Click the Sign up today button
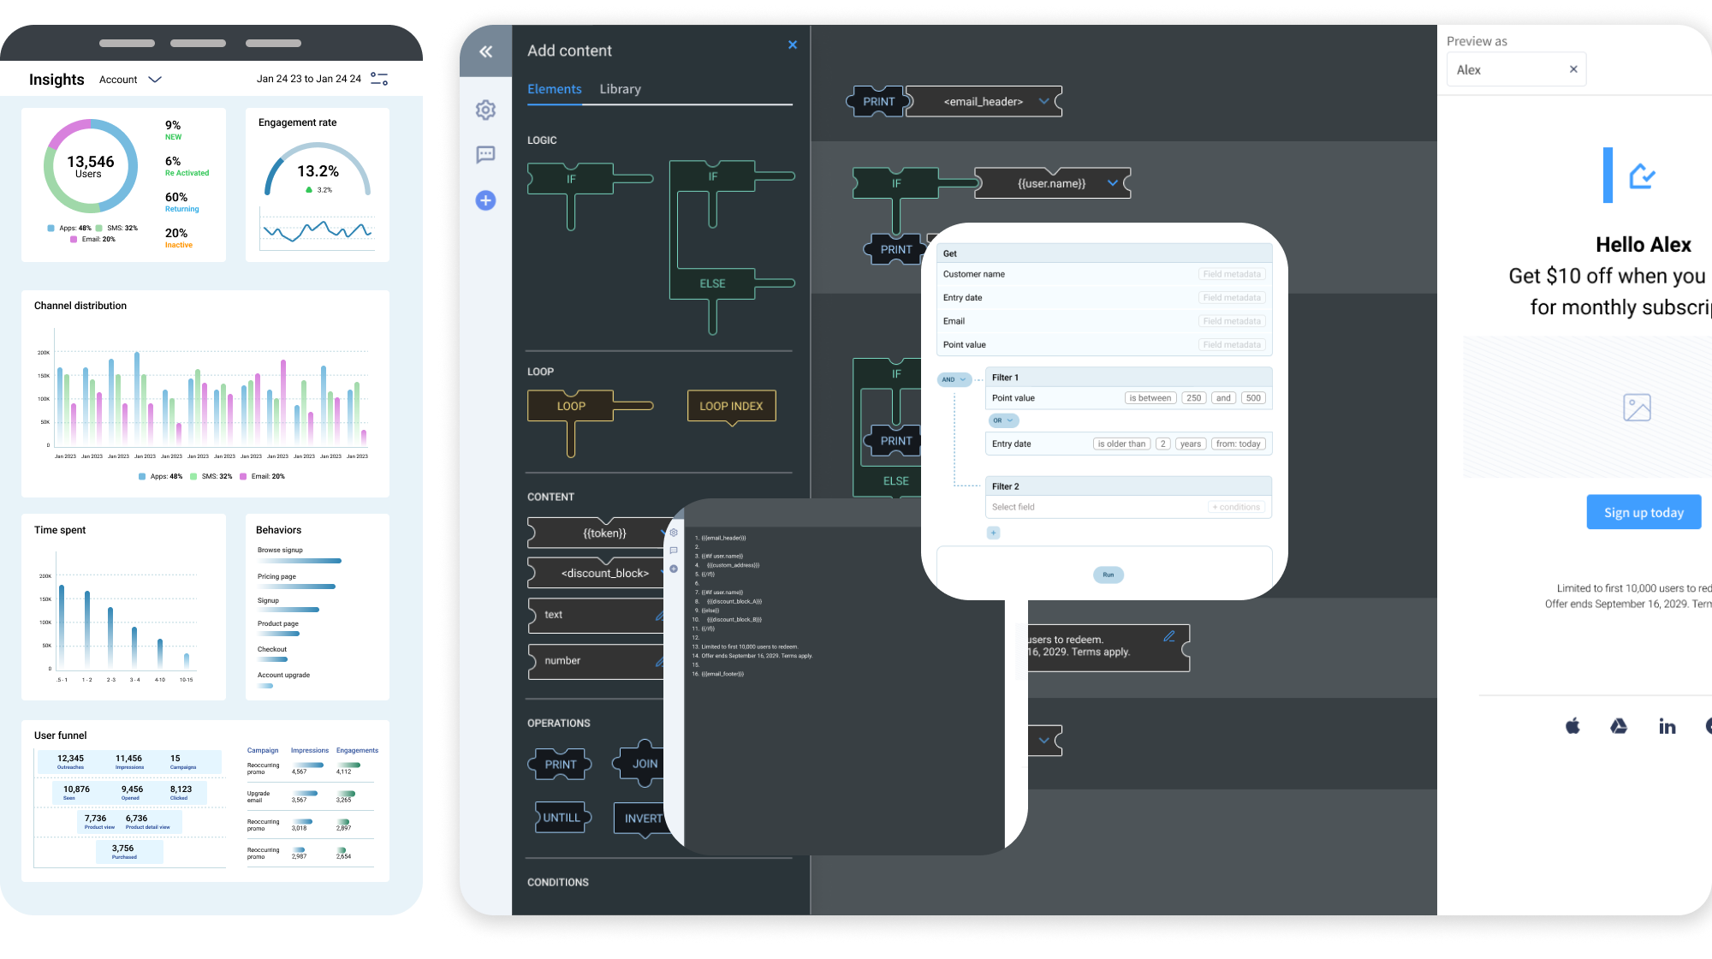Viewport: 1712px width, 959px height. pos(1644,512)
